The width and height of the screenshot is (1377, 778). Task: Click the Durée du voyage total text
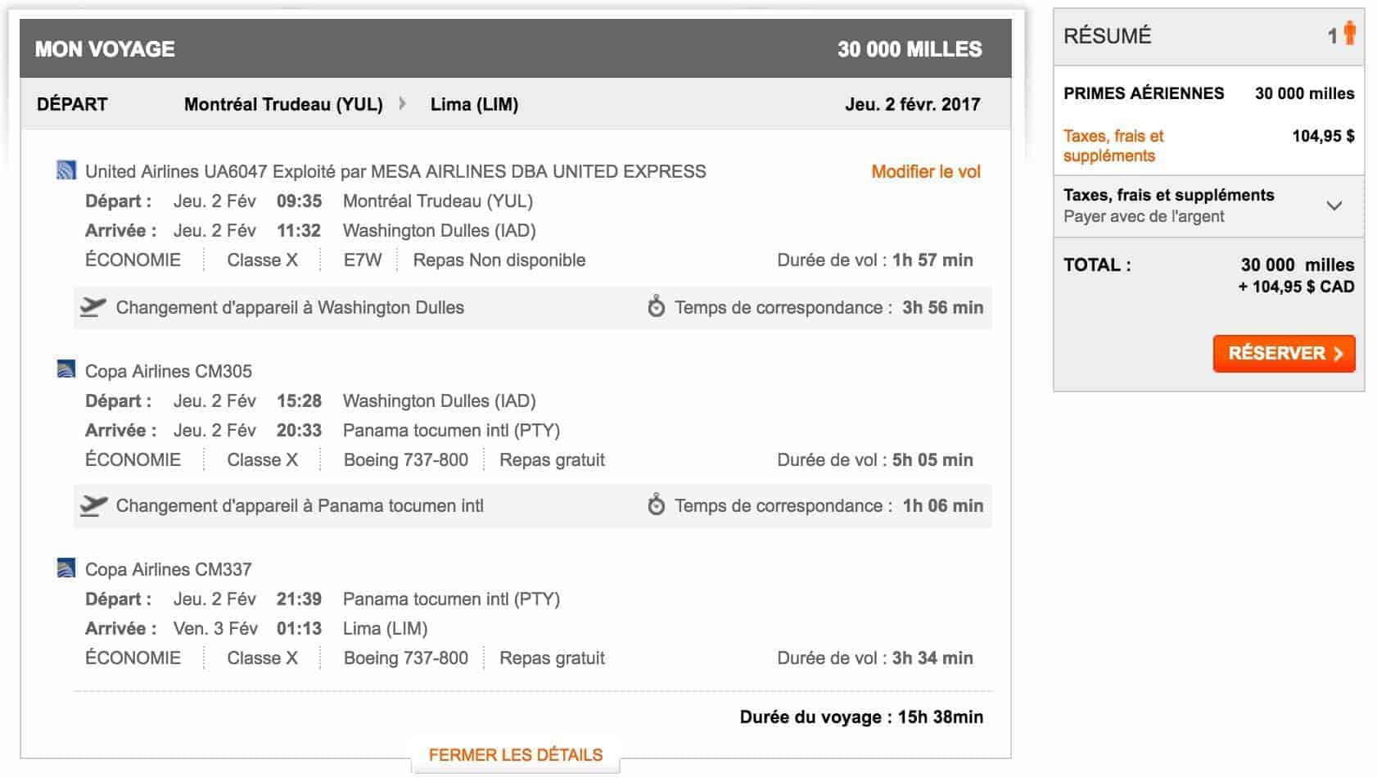click(x=860, y=717)
